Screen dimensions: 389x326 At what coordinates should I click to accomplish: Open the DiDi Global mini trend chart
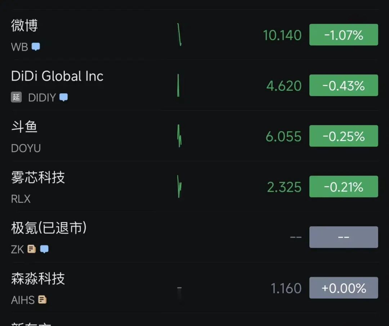pos(178,86)
